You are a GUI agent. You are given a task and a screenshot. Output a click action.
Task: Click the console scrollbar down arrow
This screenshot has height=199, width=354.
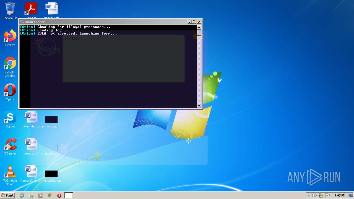click(x=199, y=106)
